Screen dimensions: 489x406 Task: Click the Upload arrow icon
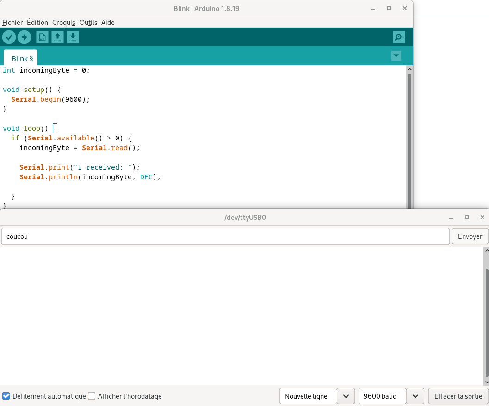[x=24, y=37]
